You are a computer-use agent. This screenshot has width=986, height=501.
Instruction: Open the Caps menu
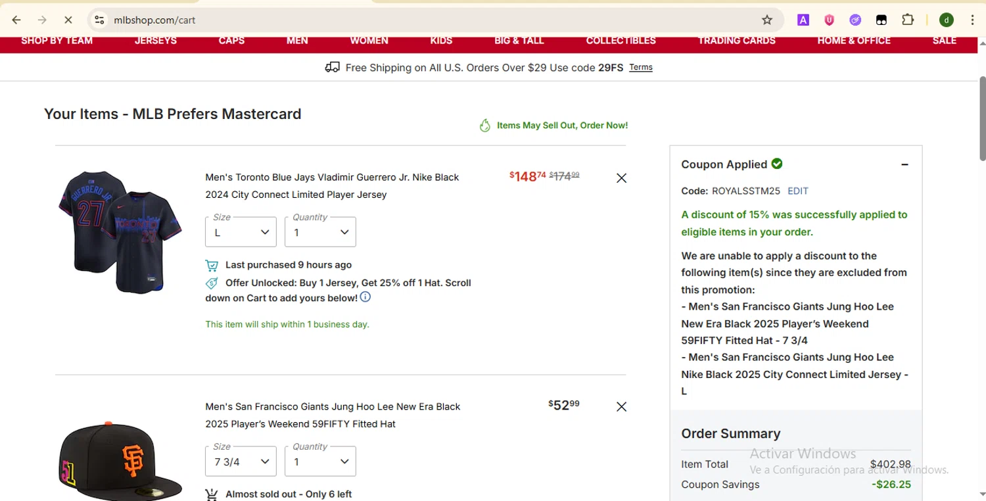click(231, 41)
